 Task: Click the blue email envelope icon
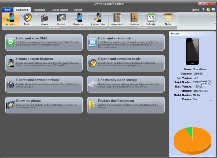point(92,42)
